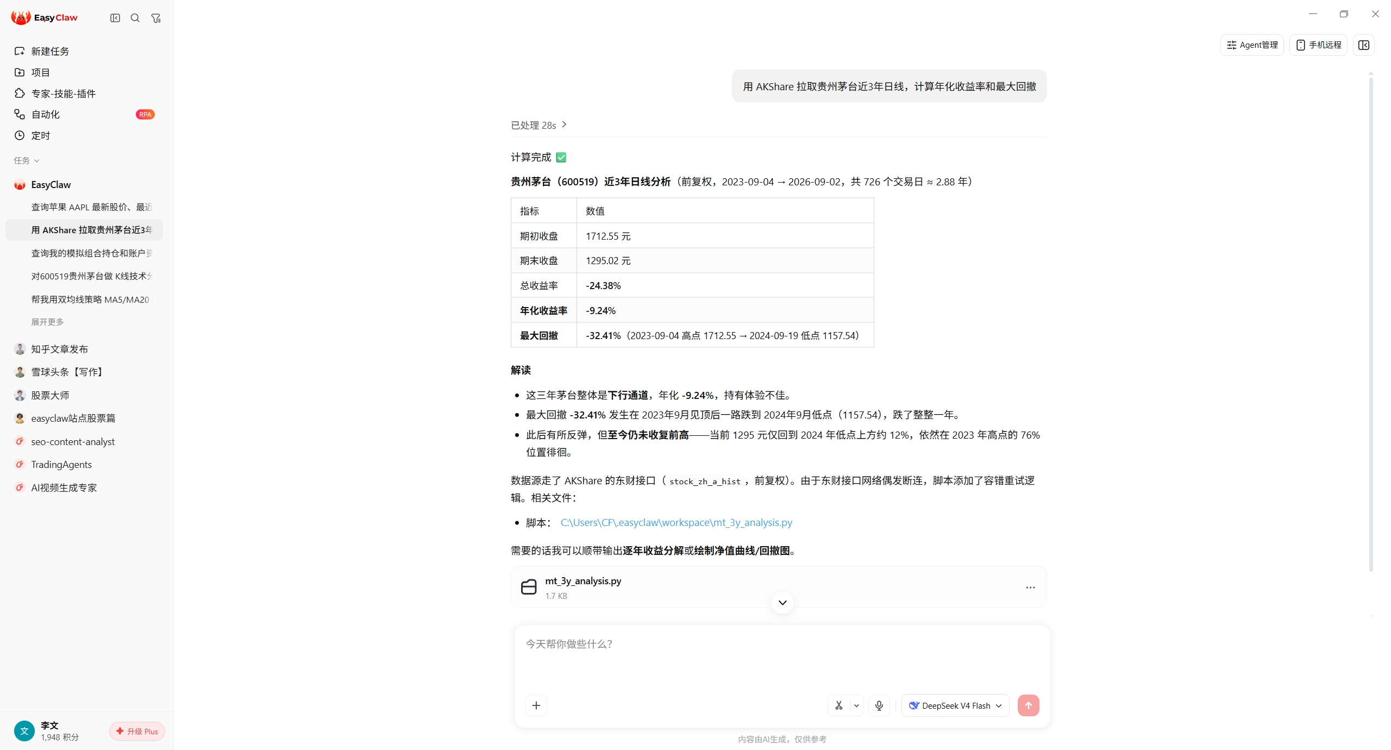Open task 查询我的模拟组合持仓和账户
The height and width of the screenshot is (750, 1391).
tap(84, 253)
